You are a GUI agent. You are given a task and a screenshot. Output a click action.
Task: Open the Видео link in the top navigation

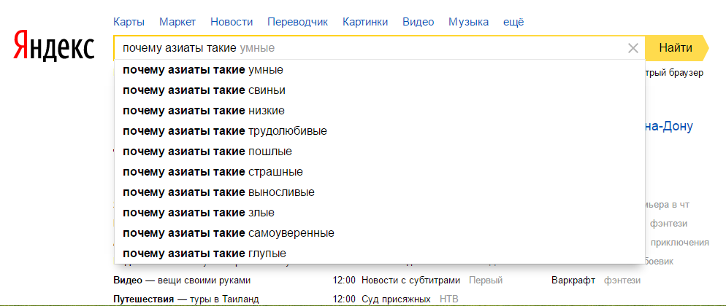(418, 22)
